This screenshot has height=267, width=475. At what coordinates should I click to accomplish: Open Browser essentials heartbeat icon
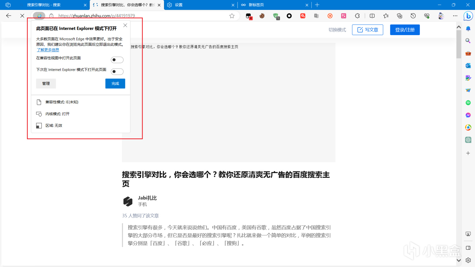click(x=427, y=16)
